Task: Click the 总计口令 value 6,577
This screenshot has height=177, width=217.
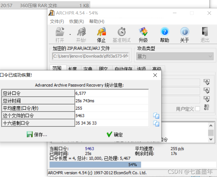Action: (x=112, y=93)
